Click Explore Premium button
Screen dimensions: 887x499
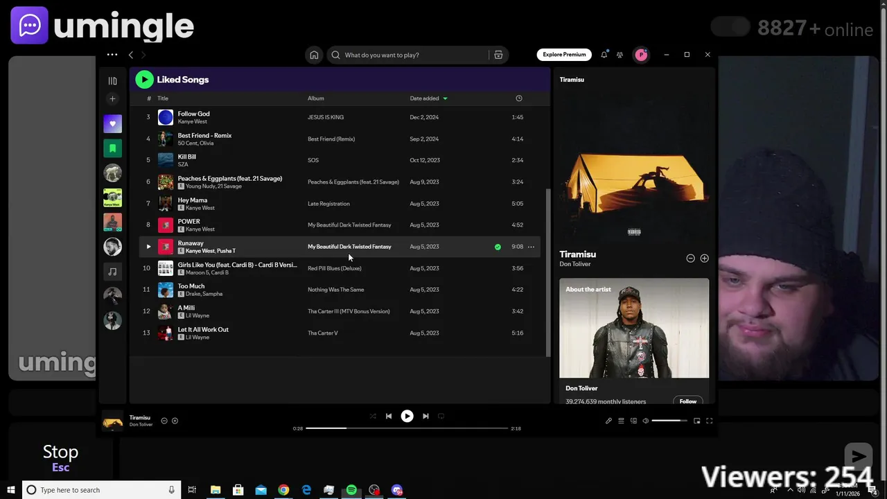point(564,55)
